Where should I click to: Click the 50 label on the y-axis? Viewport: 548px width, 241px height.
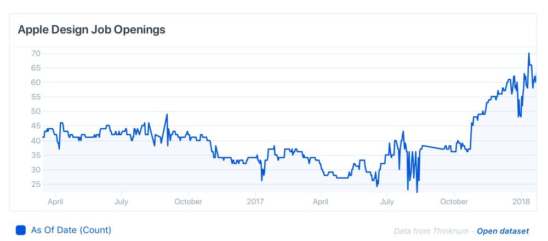(37, 111)
